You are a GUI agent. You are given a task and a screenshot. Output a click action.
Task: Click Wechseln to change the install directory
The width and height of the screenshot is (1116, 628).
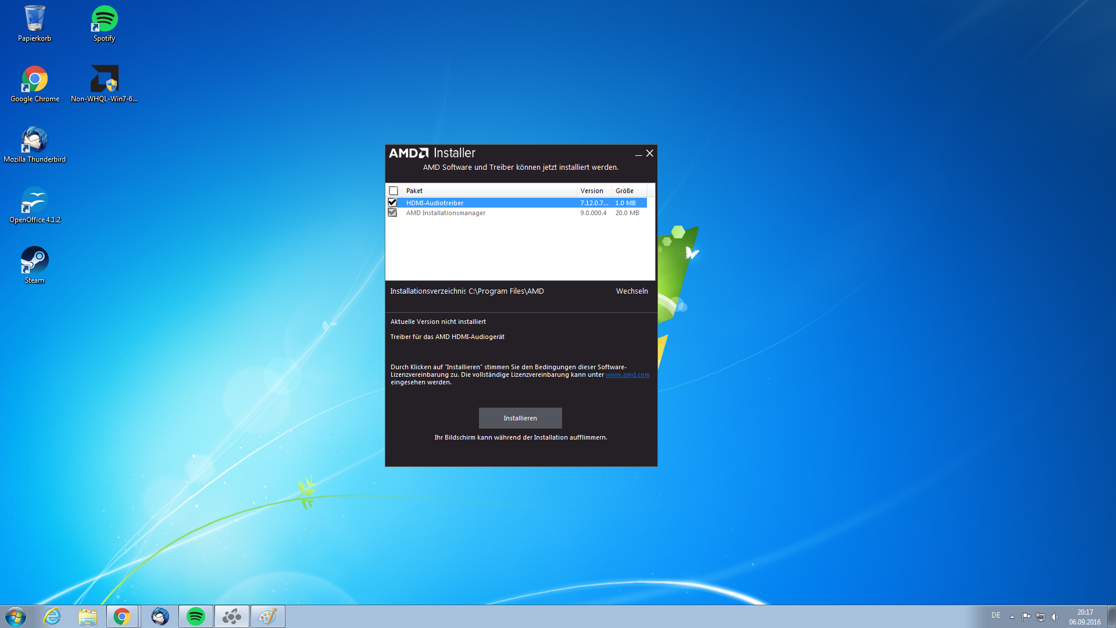(x=632, y=291)
